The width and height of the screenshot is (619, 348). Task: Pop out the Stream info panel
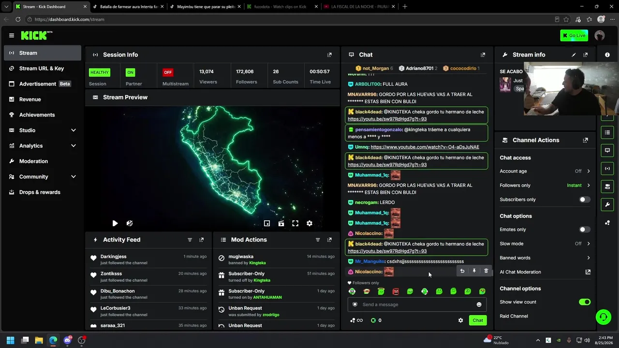click(586, 55)
